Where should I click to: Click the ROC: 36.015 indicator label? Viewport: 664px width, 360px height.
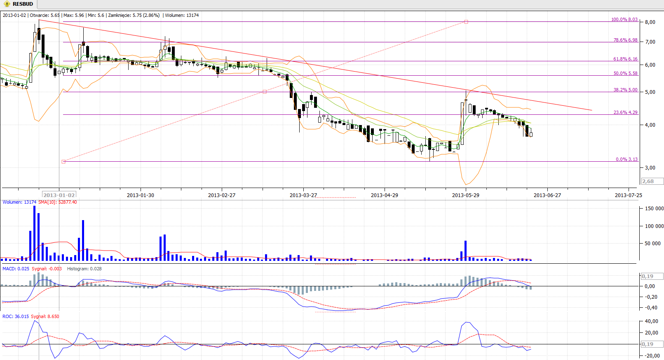point(16,316)
